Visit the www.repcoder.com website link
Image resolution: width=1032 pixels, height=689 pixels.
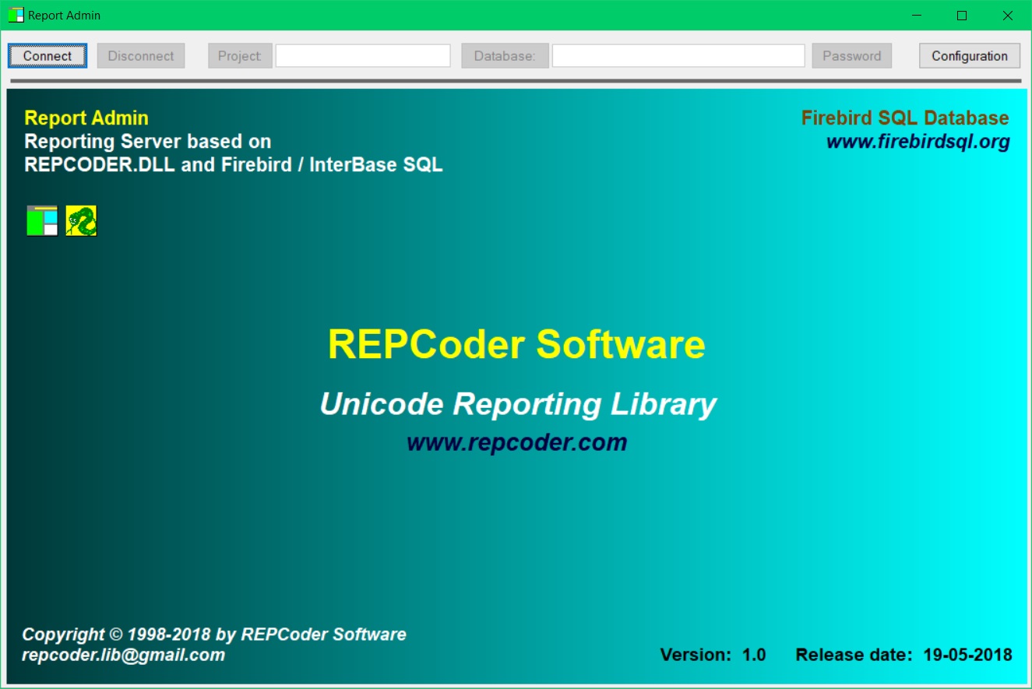(x=517, y=442)
